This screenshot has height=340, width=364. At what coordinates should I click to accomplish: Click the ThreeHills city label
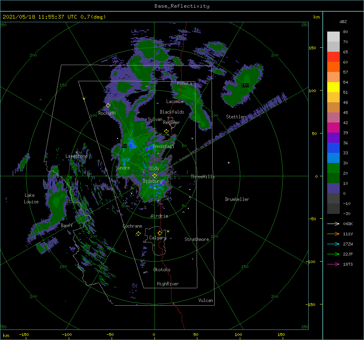point(203,177)
